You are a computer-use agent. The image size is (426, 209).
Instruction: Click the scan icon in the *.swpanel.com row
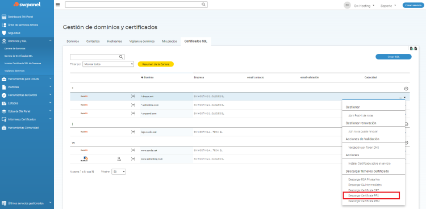(133, 114)
